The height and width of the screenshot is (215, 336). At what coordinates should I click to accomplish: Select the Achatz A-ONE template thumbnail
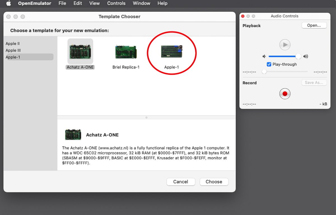coord(80,50)
